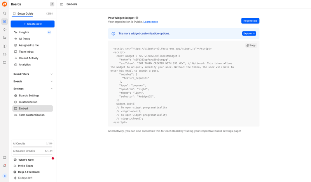Click the widget.init() line in code
This screenshot has width=311, height=182.
(126, 104)
